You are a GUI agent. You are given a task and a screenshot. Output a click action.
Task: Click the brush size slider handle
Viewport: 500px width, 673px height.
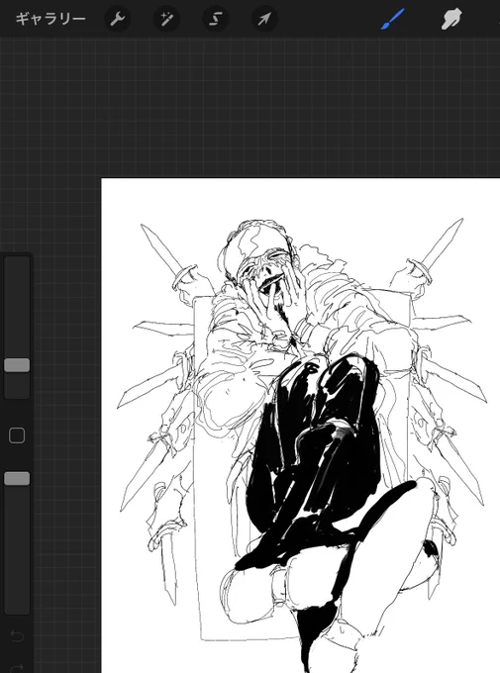pyautogui.click(x=17, y=365)
